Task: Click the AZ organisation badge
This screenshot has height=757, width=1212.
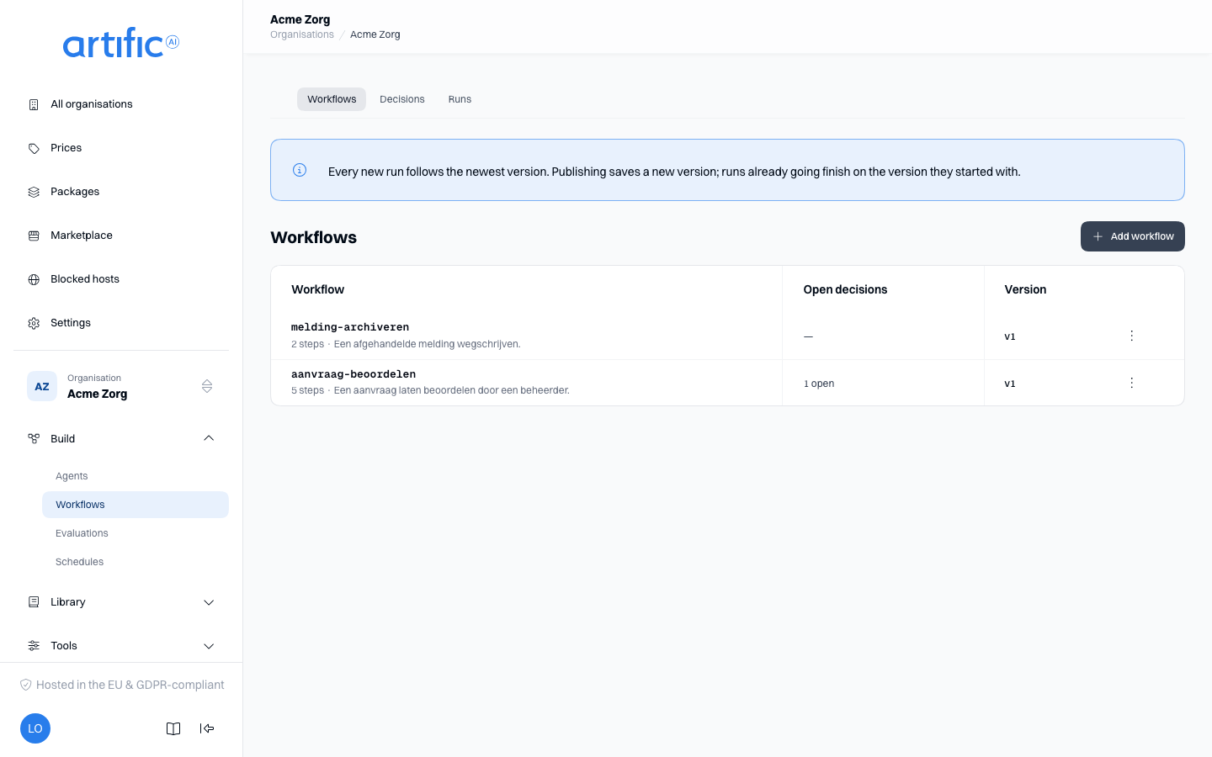Action: coord(42,386)
